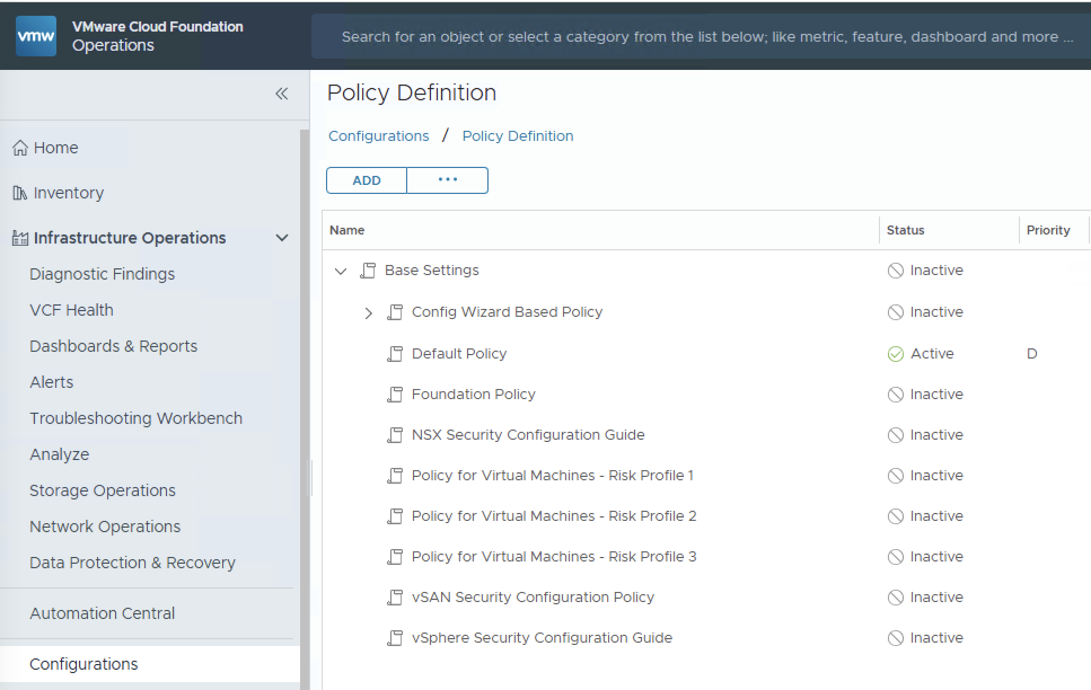The width and height of the screenshot is (1091, 690).
Task: Click the Active green checkmark status icon
Action: point(895,354)
